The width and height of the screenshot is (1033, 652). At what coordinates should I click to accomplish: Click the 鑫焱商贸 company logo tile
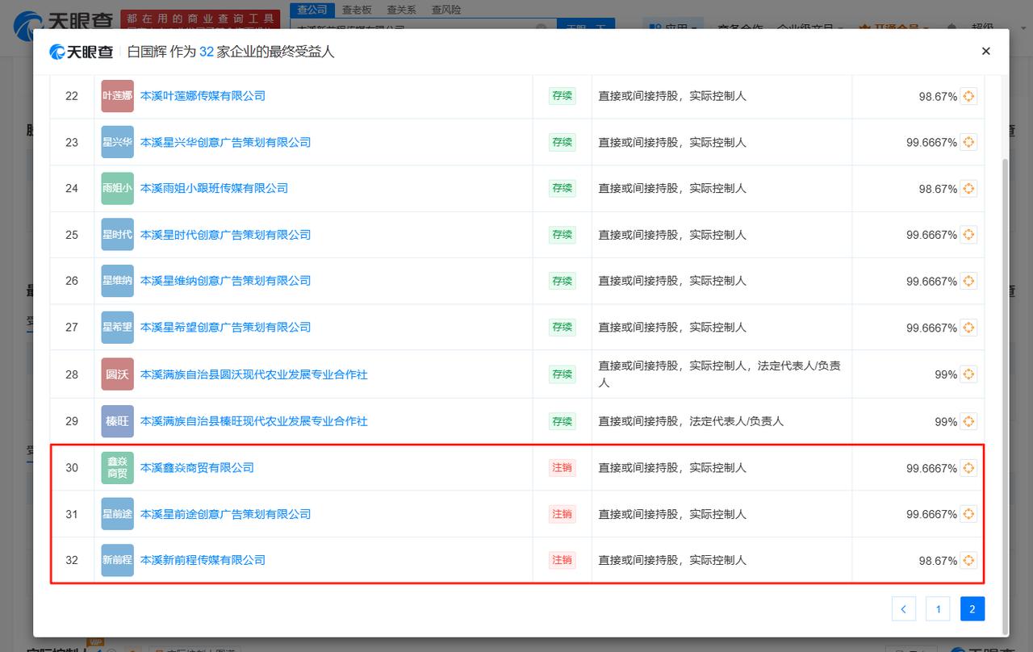(x=117, y=467)
